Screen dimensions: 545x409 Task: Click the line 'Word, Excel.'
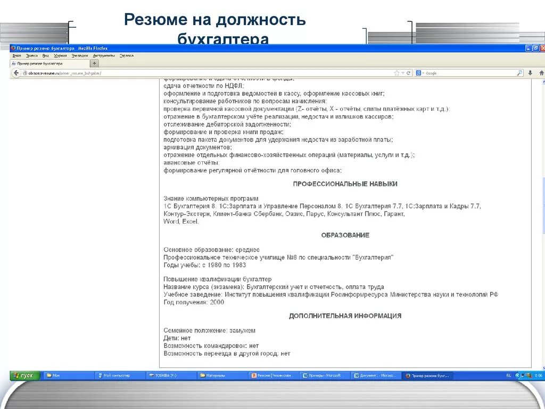click(x=181, y=222)
